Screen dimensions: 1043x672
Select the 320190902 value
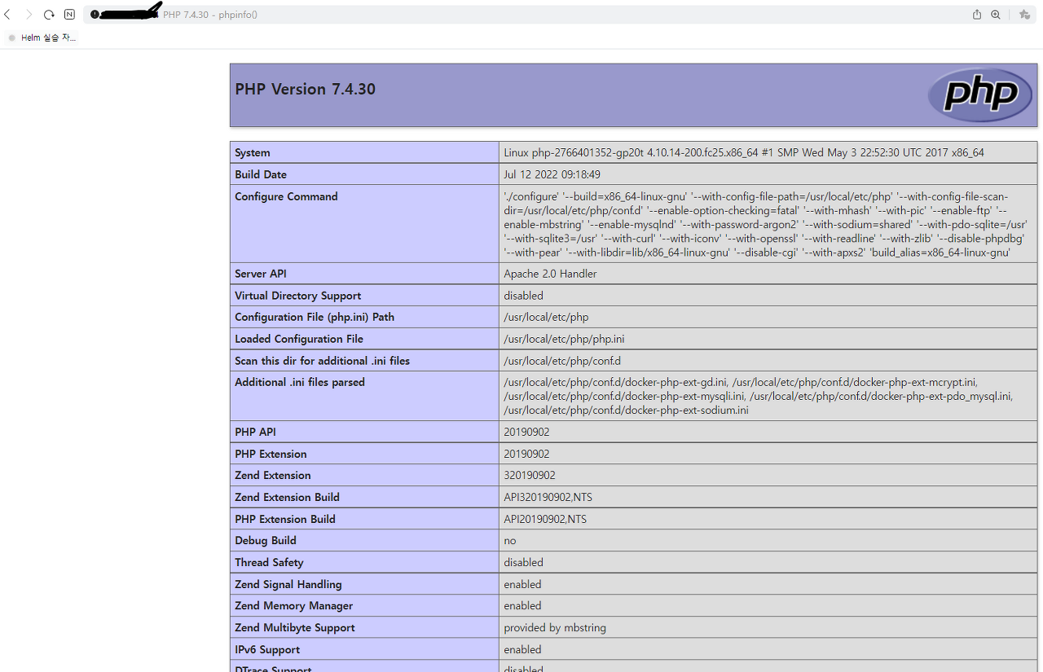[x=530, y=475]
